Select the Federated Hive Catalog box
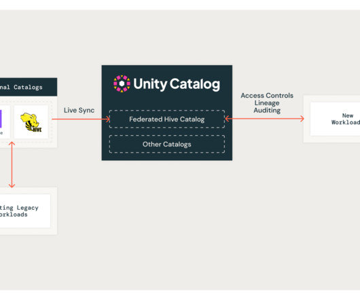Image resolution: width=360 pixels, height=300 pixels. pyautogui.click(x=167, y=119)
